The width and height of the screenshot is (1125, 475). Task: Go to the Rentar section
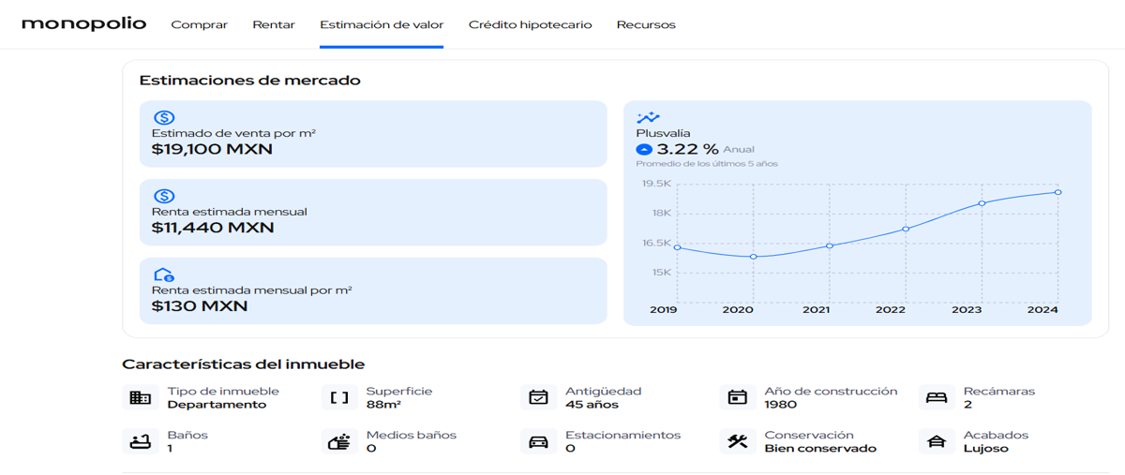click(274, 24)
